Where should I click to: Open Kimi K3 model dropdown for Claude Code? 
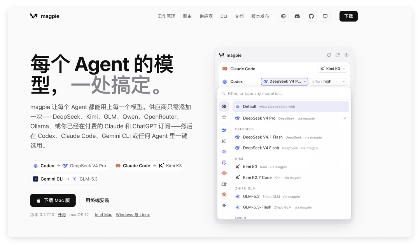332,69
